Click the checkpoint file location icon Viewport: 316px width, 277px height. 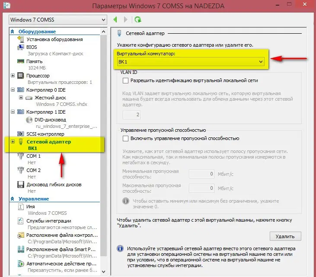point(21,235)
